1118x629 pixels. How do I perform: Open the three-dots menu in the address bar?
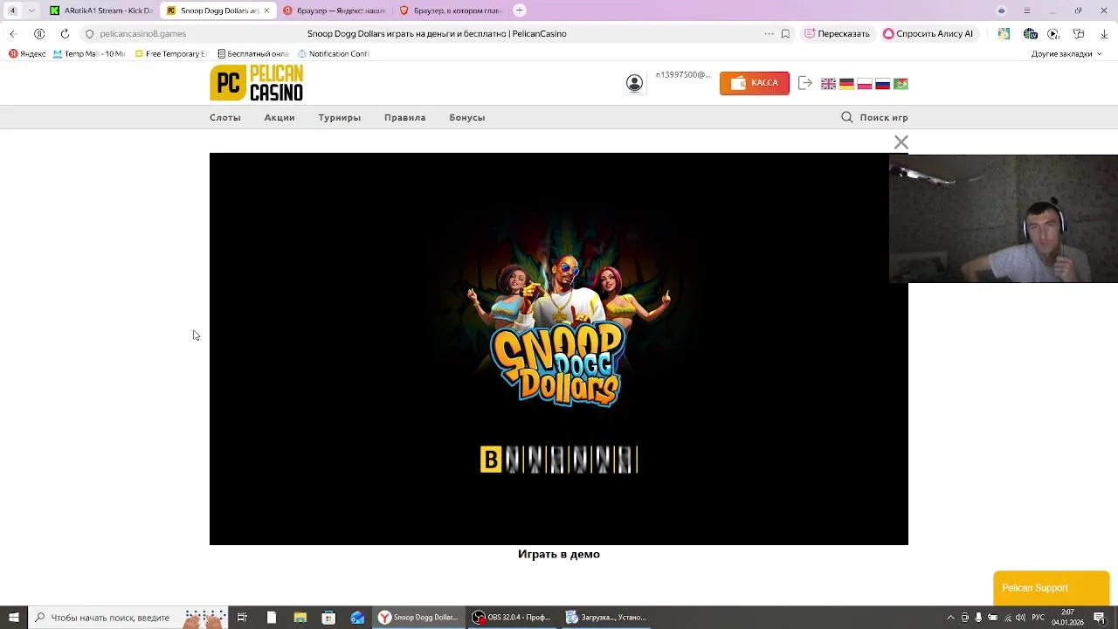[769, 33]
